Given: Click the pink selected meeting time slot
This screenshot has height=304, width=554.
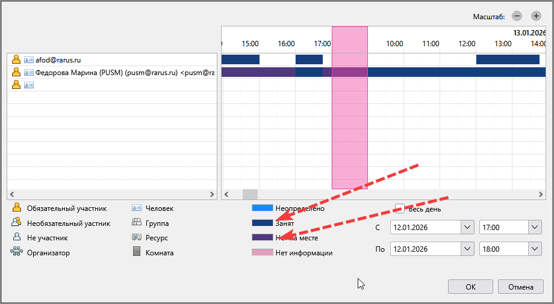Looking at the screenshot, I should (350, 108).
